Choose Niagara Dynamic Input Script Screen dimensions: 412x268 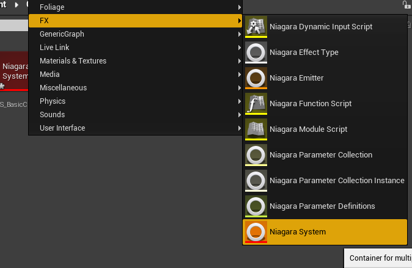[325, 26]
